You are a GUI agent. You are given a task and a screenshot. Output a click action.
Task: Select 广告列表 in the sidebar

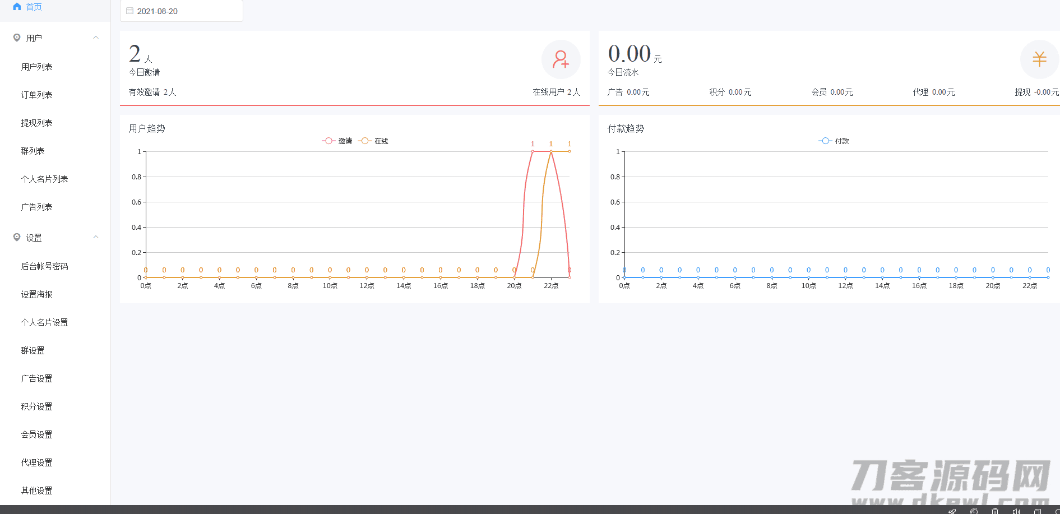[37, 207]
